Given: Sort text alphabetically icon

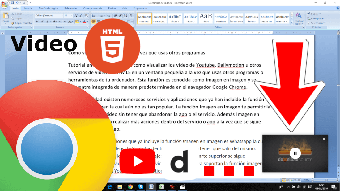Looking at the screenshot, I should pyautogui.click(x=126, y=15).
